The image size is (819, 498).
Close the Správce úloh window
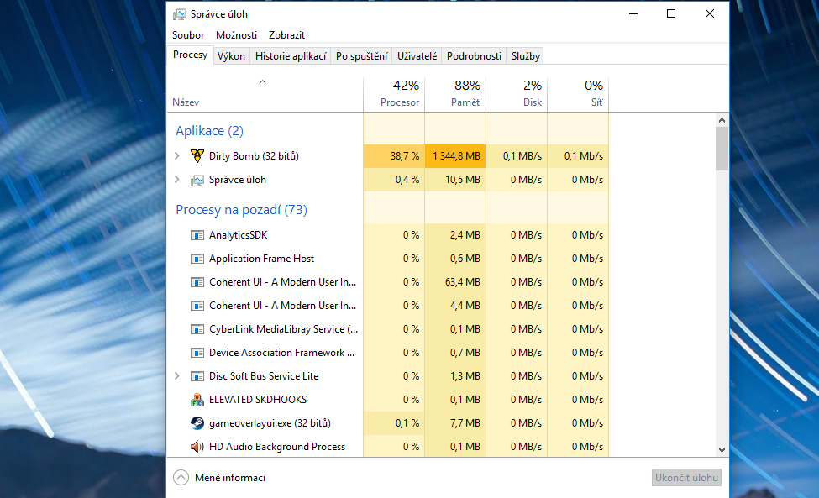pos(709,14)
